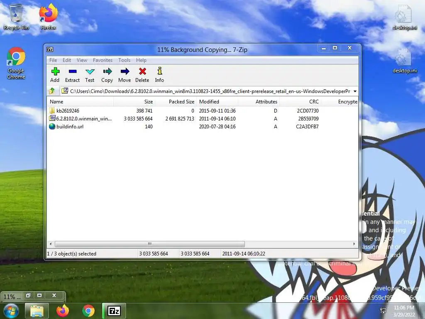Open the Edit menu

(67, 60)
